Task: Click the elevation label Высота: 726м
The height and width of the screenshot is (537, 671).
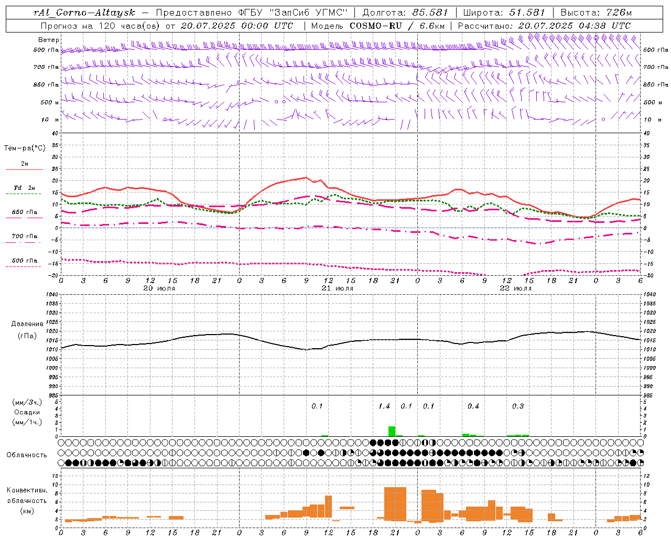Action: coord(596,13)
